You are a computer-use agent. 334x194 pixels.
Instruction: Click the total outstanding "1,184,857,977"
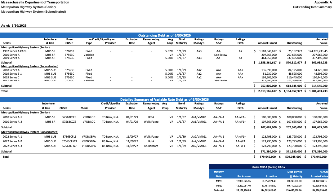(x=293, y=91)
